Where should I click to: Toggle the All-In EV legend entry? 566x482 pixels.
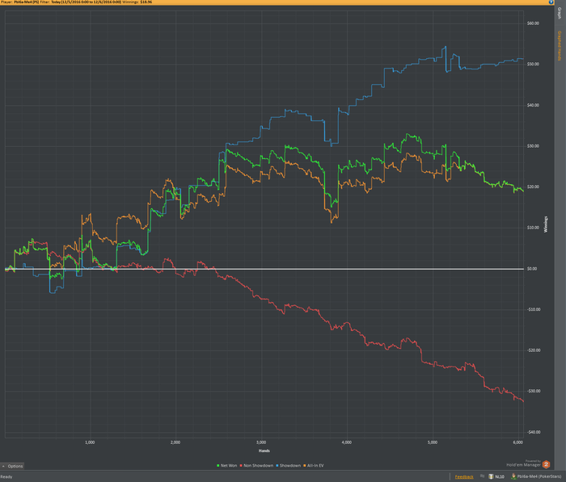coord(314,465)
